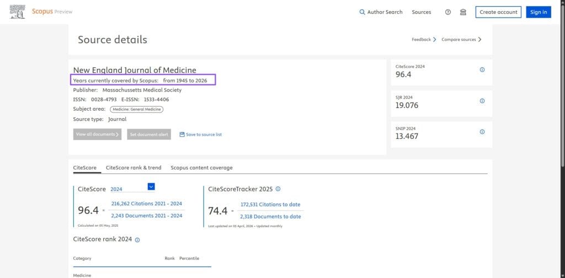Click the CiteScoreTracker value 74.4

click(x=217, y=211)
